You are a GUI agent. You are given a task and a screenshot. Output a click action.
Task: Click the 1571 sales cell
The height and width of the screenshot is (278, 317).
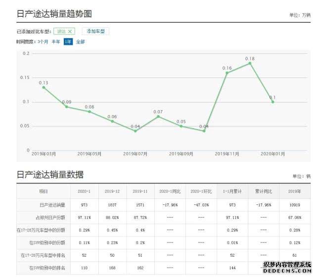point(140,205)
